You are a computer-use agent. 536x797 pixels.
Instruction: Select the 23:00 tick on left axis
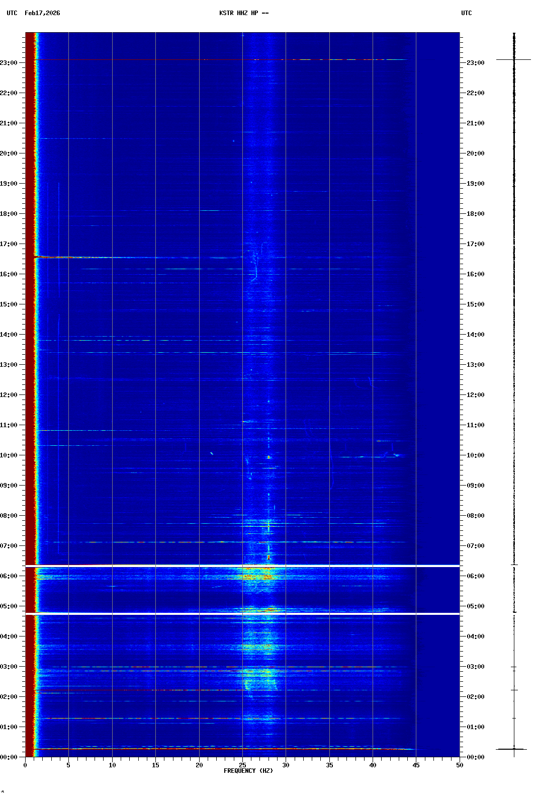9,63
